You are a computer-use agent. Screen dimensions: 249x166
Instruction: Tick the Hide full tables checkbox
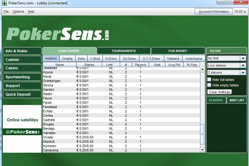click(209, 79)
